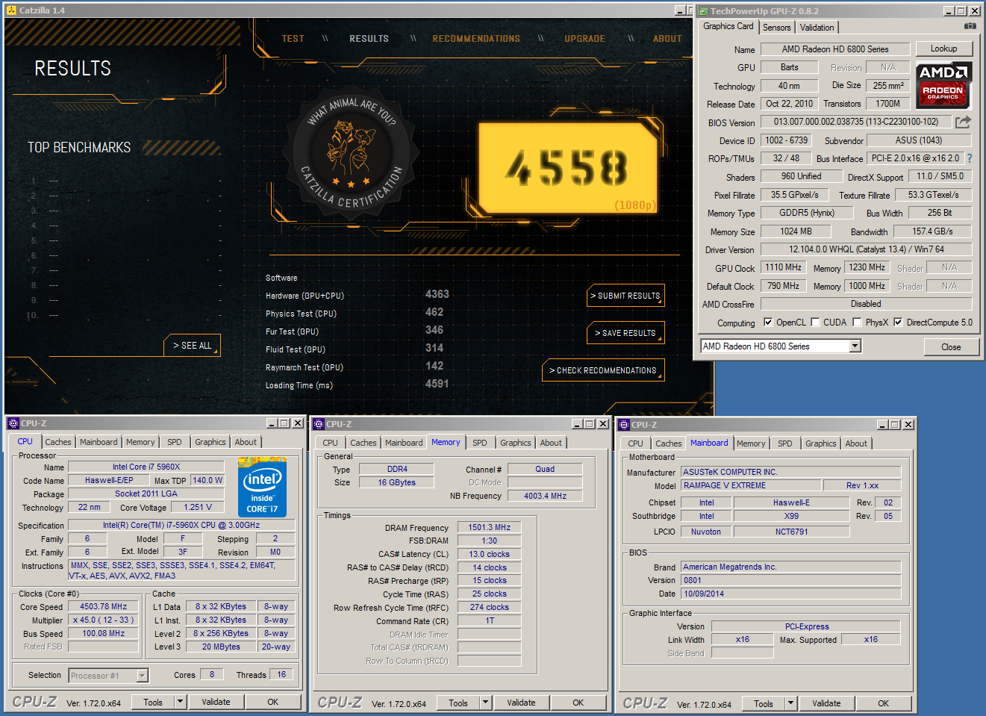The height and width of the screenshot is (716, 986).
Task: Click the GPU Clock 1110 MHz field
Action: tap(784, 267)
